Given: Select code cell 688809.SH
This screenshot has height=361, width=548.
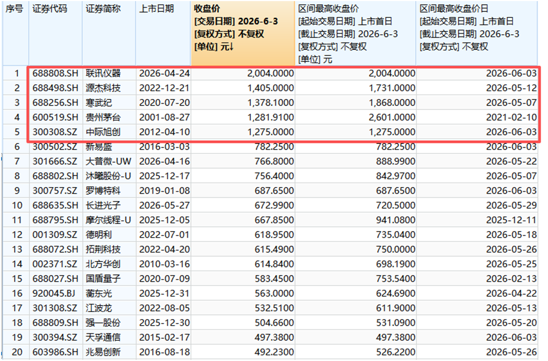Looking at the screenshot, I should coord(56,322).
